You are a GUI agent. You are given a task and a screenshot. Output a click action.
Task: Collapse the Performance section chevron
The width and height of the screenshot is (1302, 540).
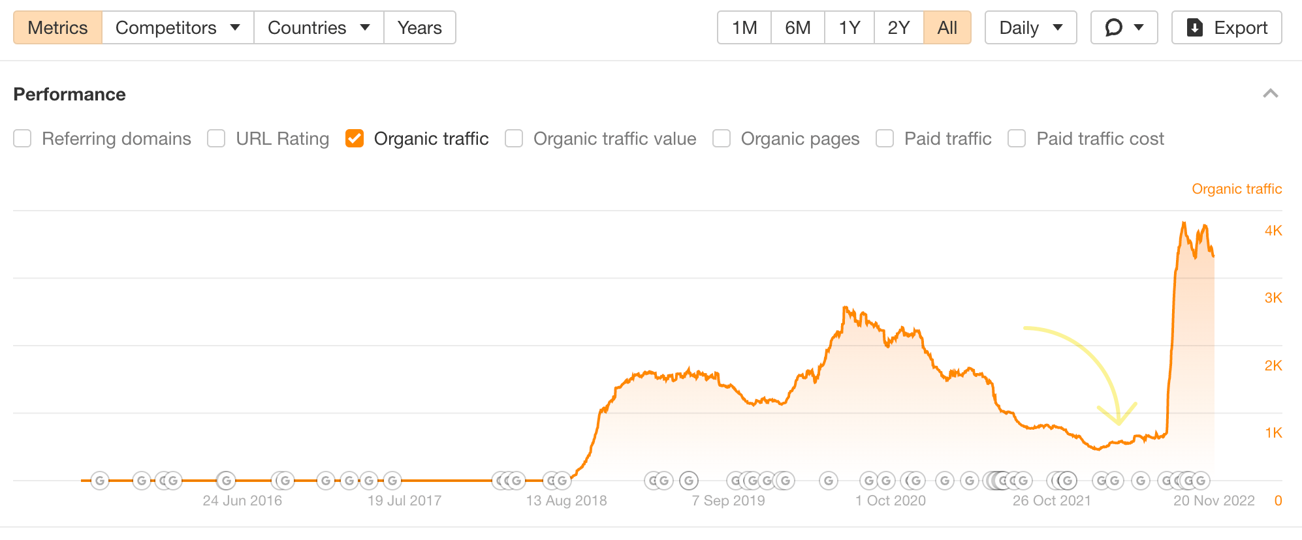point(1270,94)
